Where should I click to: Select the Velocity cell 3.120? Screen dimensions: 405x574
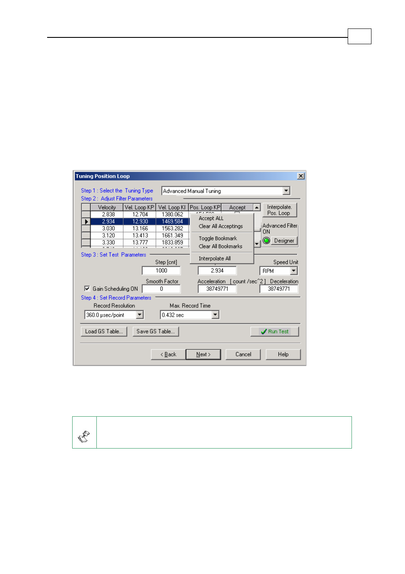(107, 236)
